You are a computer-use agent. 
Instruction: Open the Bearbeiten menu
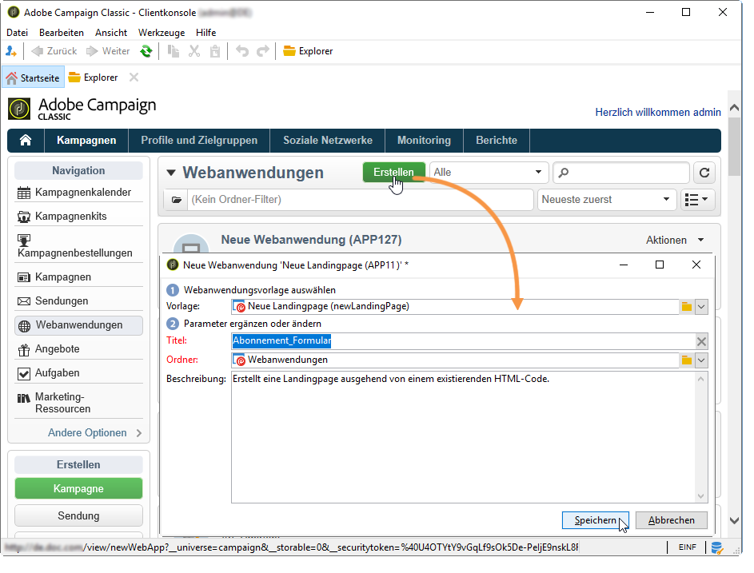[62, 33]
